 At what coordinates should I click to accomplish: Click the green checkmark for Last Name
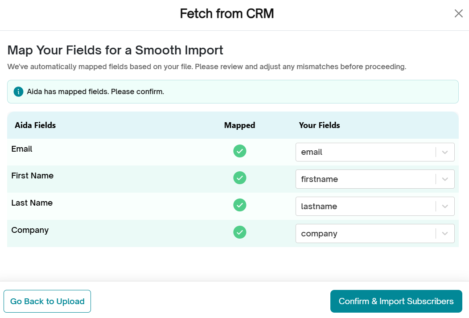click(240, 205)
